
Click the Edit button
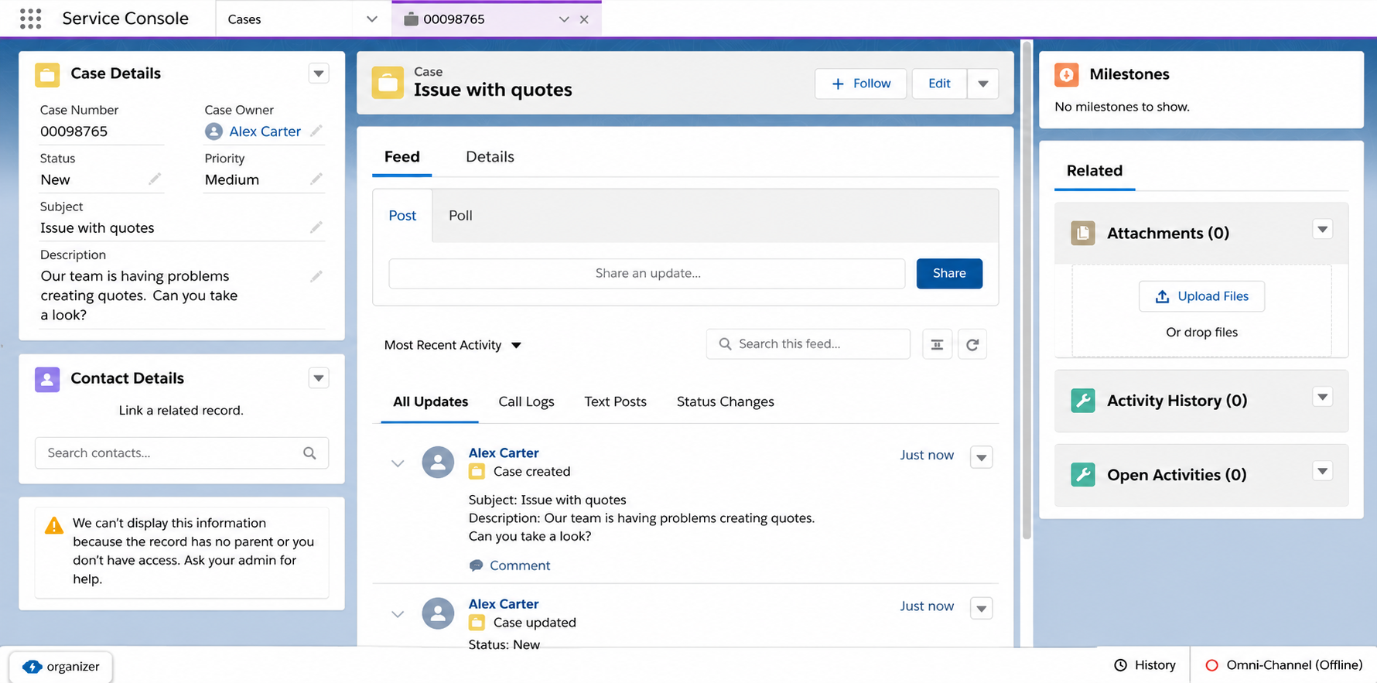click(x=939, y=84)
